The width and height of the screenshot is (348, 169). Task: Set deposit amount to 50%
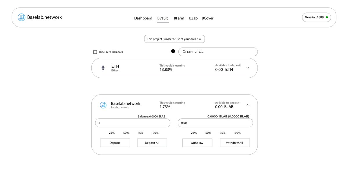pyautogui.click(x=126, y=133)
